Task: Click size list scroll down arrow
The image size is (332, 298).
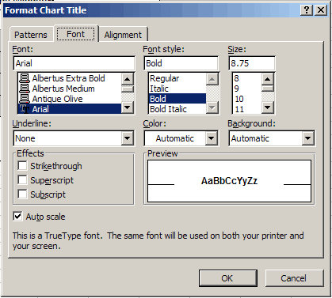Action: tap(268, 108)
